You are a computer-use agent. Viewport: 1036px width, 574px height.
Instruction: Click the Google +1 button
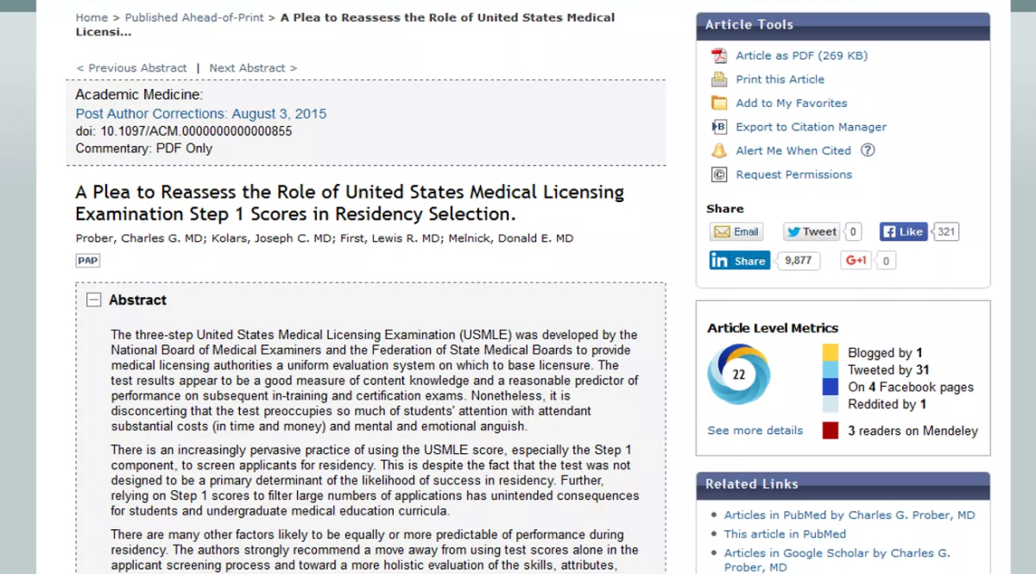(856, 261)
